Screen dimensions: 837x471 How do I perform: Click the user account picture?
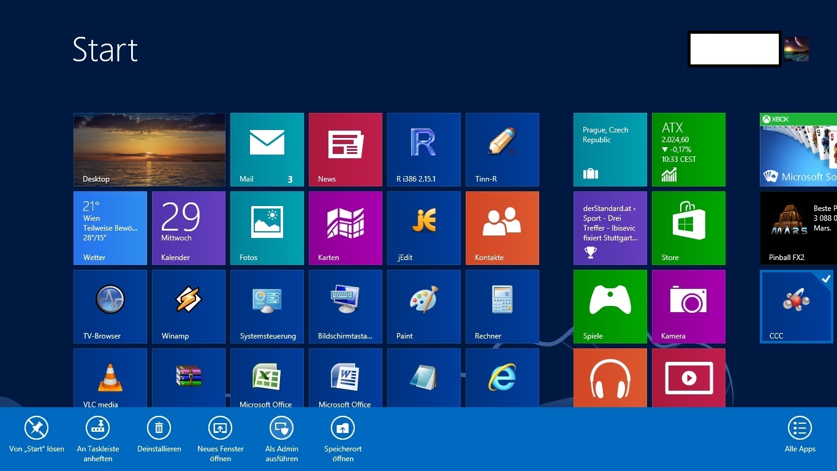click(797, 49)
